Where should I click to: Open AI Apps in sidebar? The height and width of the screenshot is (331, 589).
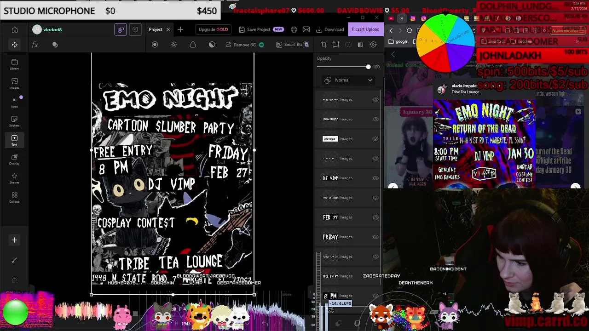[x=14, y=102]
